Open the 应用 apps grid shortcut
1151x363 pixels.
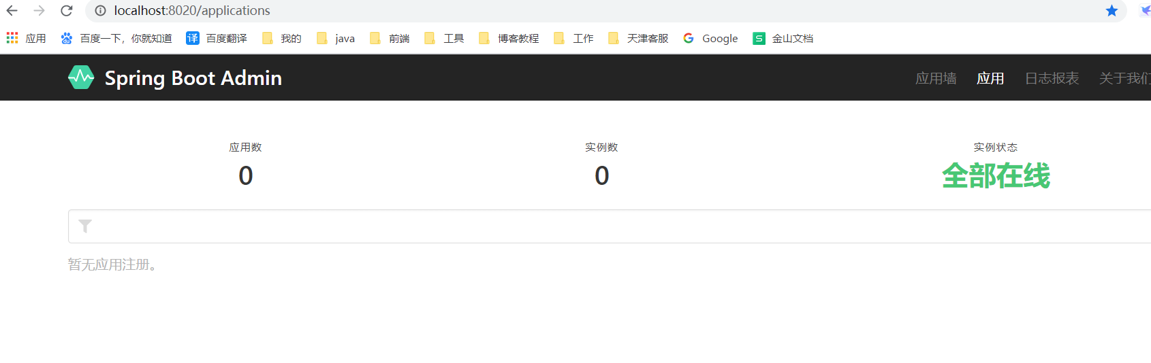coord(27,39)
